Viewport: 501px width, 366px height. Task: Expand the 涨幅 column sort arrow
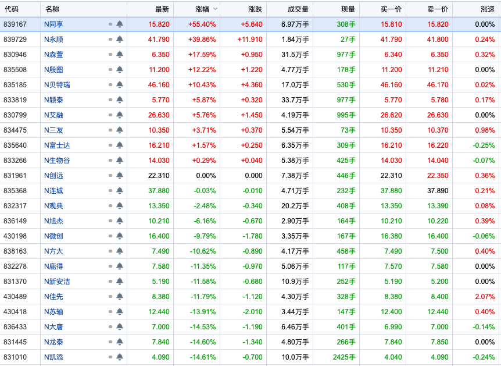tap(215, 9)
